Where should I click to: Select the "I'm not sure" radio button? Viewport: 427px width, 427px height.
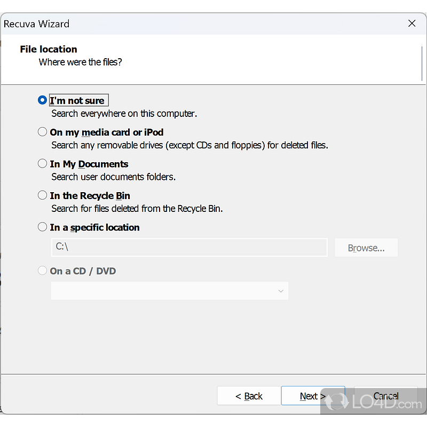[43, 100]
